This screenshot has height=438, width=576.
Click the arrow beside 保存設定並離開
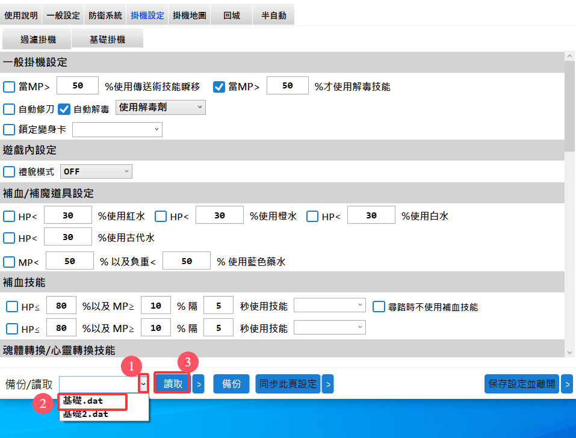(x=567, y=383)
